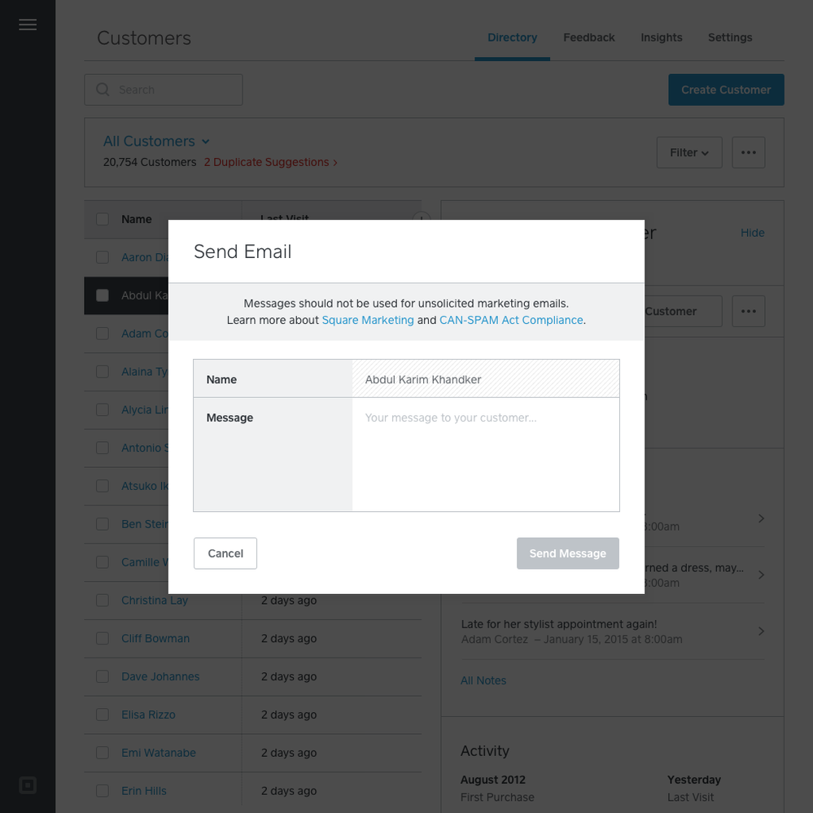The image size is (813, 813).
Task: Toggle the select-all checkbox by Name
Action: (103, 219)
